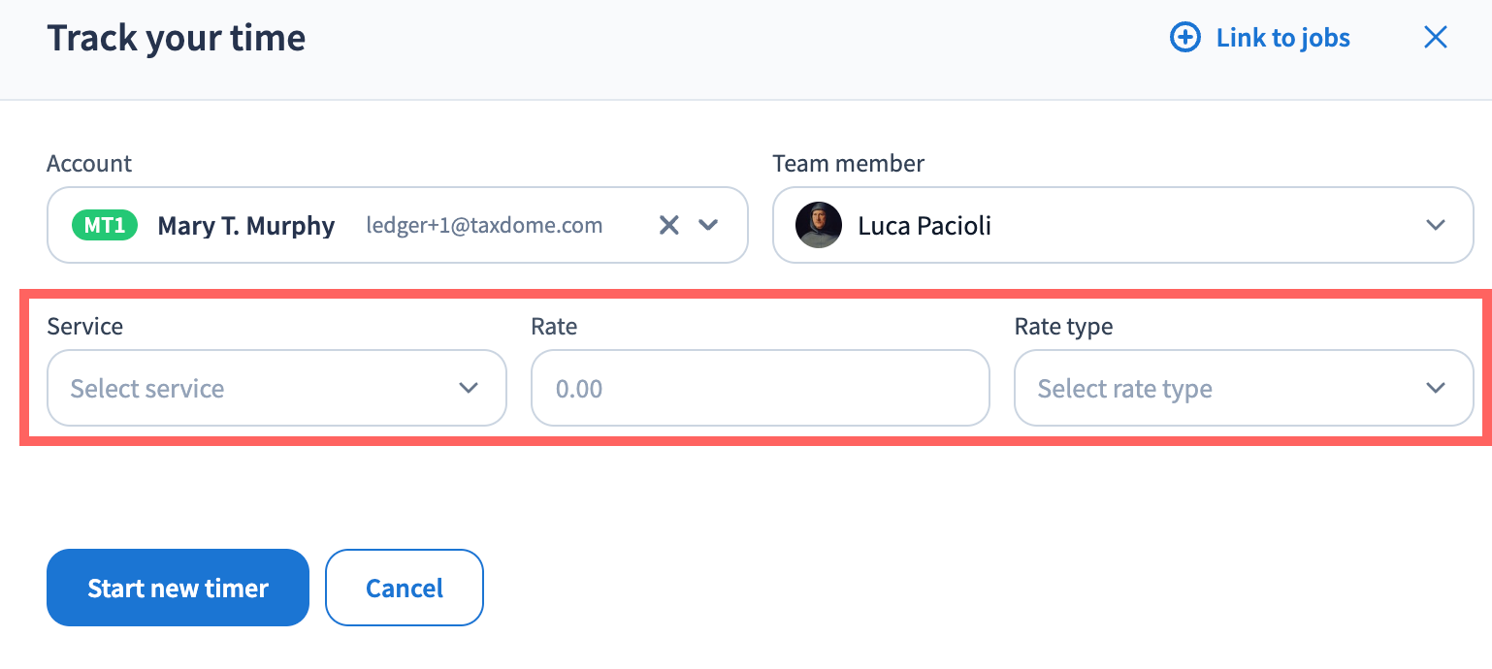The width and height of the screenshot is (1492, 669).
Task: Click the chevron in the Rate type field
Action: [x=1436, y=388]
